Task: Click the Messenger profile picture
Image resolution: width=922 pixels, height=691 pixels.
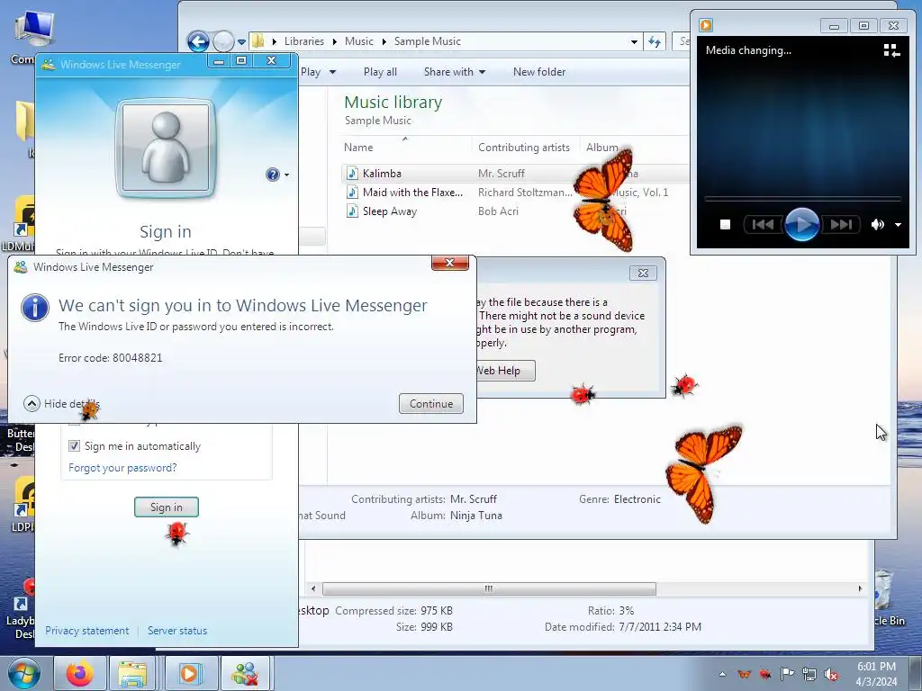Action: point(166,148)
